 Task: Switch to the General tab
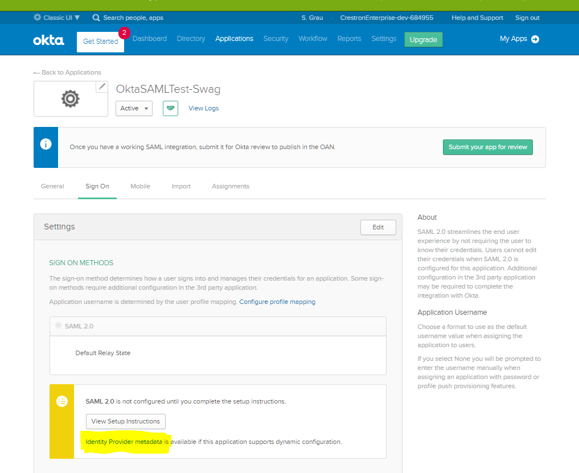pyautogui.click(x=52, y=187)
